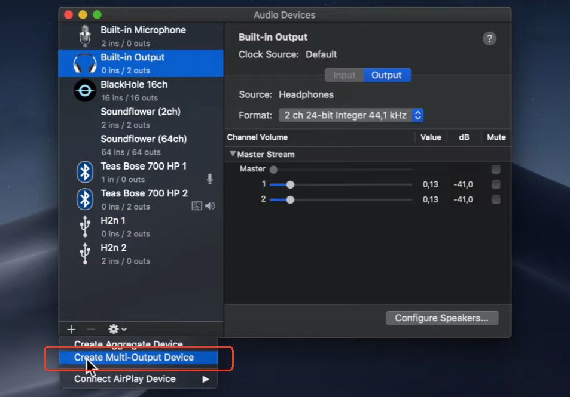
Task: Toggle Mute checkbox for Master
Action: pos(496,169)
